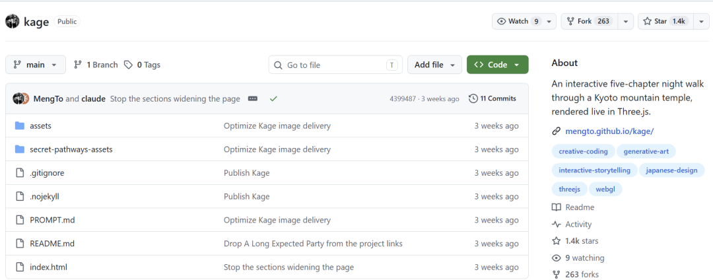This screenshot has width=713, height=280.
Task: Click the star icon beside 1.4k stars
Action: [556, 241]
